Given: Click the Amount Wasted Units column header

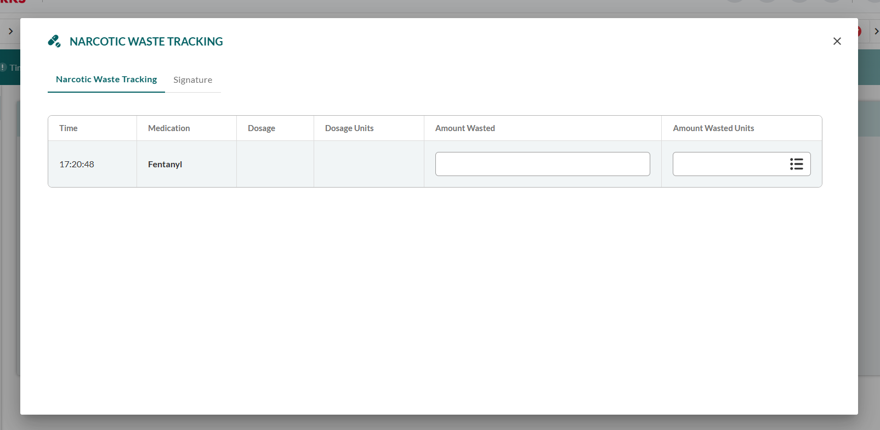Looking at the screenshot, I should 713,128.
